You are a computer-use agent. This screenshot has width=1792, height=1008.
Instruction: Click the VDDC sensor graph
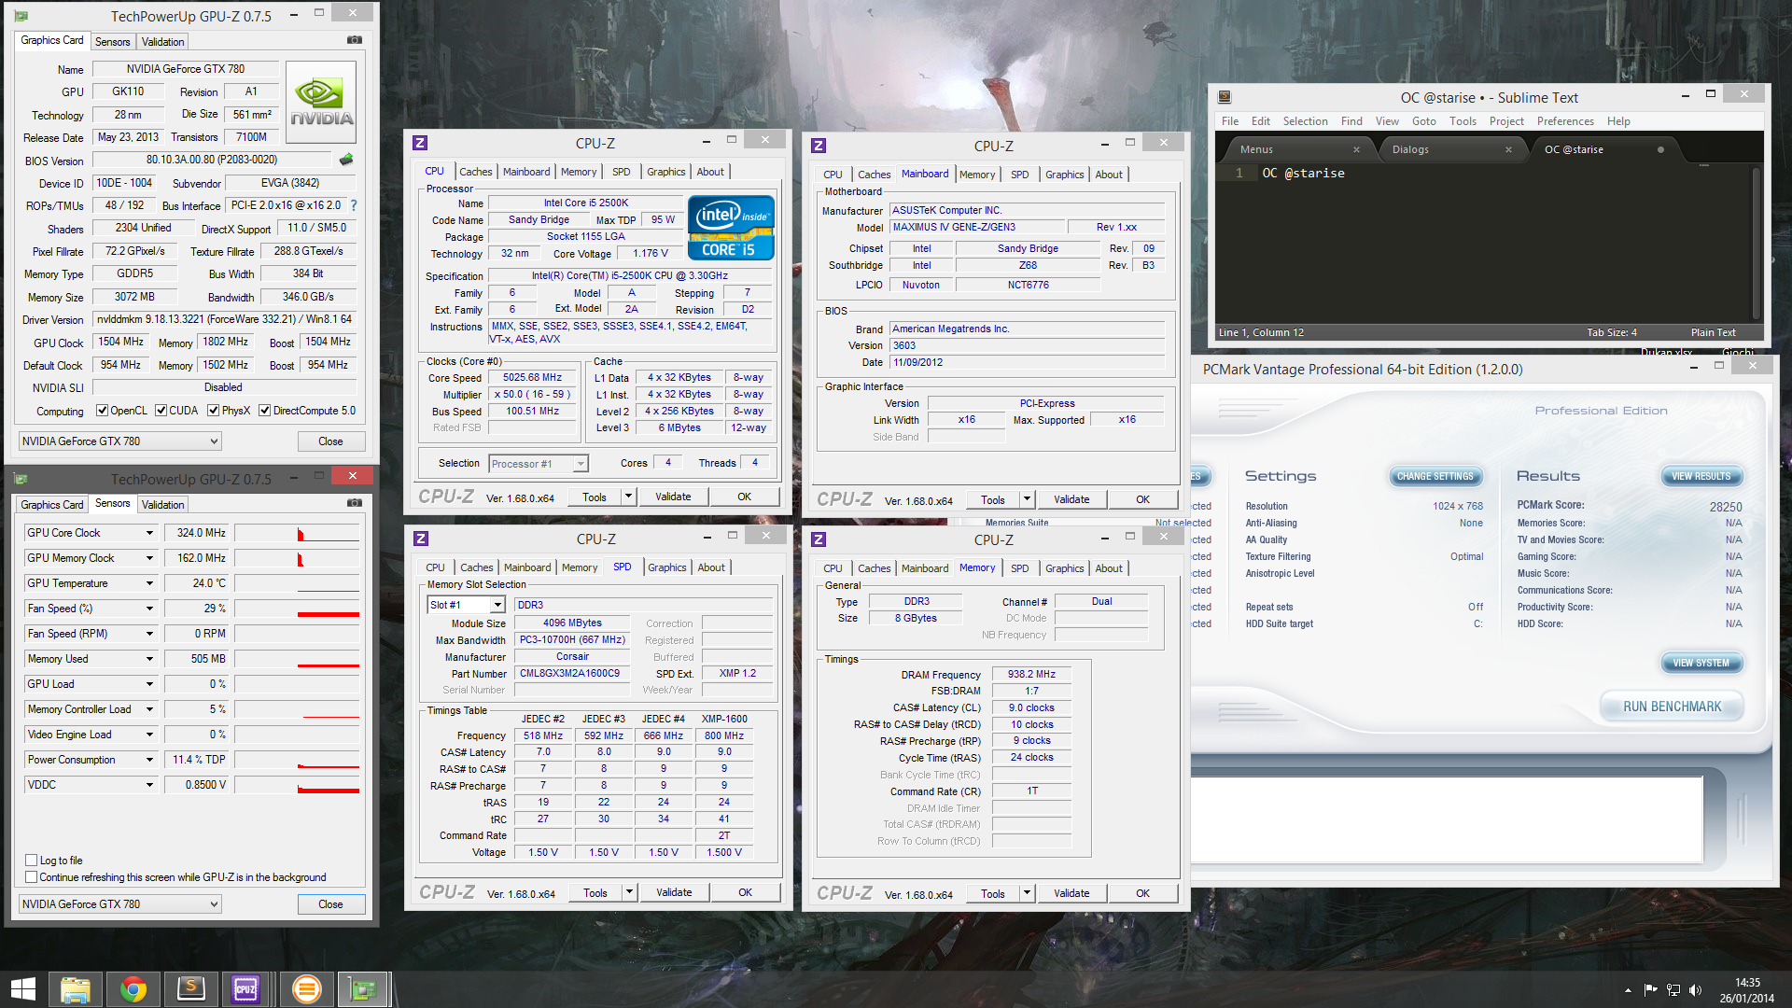point(297,785)
